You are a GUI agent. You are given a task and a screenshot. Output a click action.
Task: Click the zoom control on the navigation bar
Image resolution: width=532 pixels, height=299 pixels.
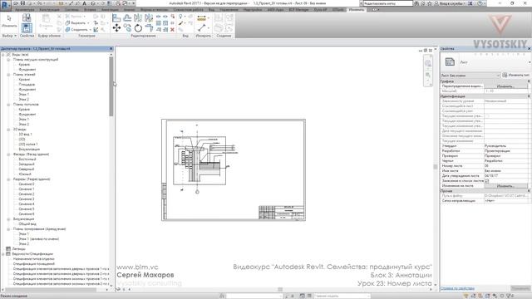(428, 76)
